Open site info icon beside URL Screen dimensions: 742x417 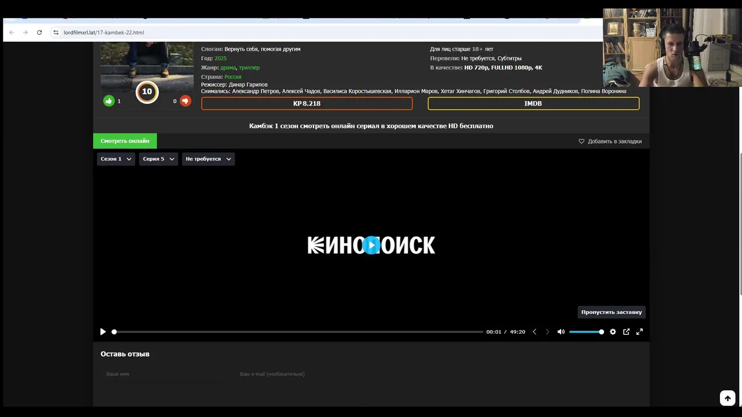[56, 32]
